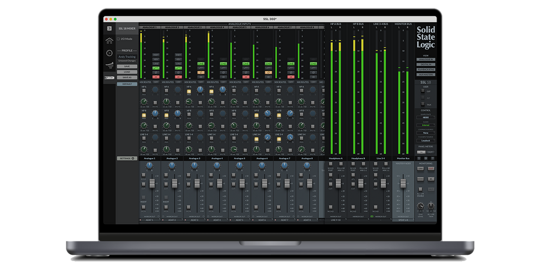Enable the I/O Mode checkbox
540x270 pixels.
(x=119, y=39)
